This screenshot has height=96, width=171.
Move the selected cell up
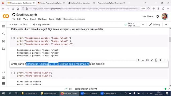coord(138,60)
